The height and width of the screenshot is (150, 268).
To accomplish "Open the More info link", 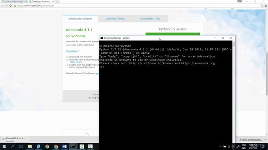I will [x=76, y=62].
